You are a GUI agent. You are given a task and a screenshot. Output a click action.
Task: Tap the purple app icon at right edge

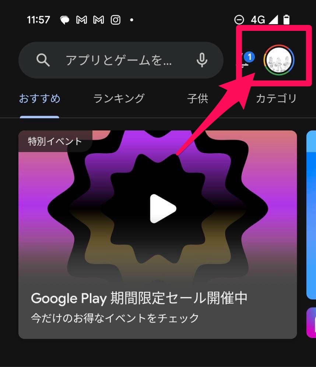click(x=311, y=323)
